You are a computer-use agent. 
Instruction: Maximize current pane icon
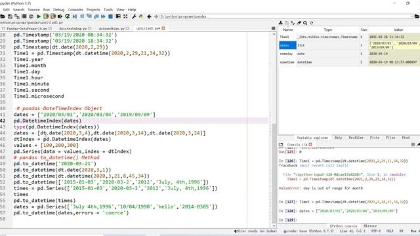coord(118,16)
